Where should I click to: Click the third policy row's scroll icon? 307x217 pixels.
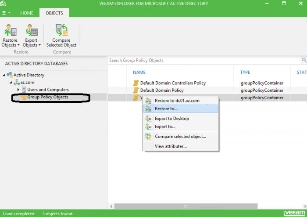(136, 98)
